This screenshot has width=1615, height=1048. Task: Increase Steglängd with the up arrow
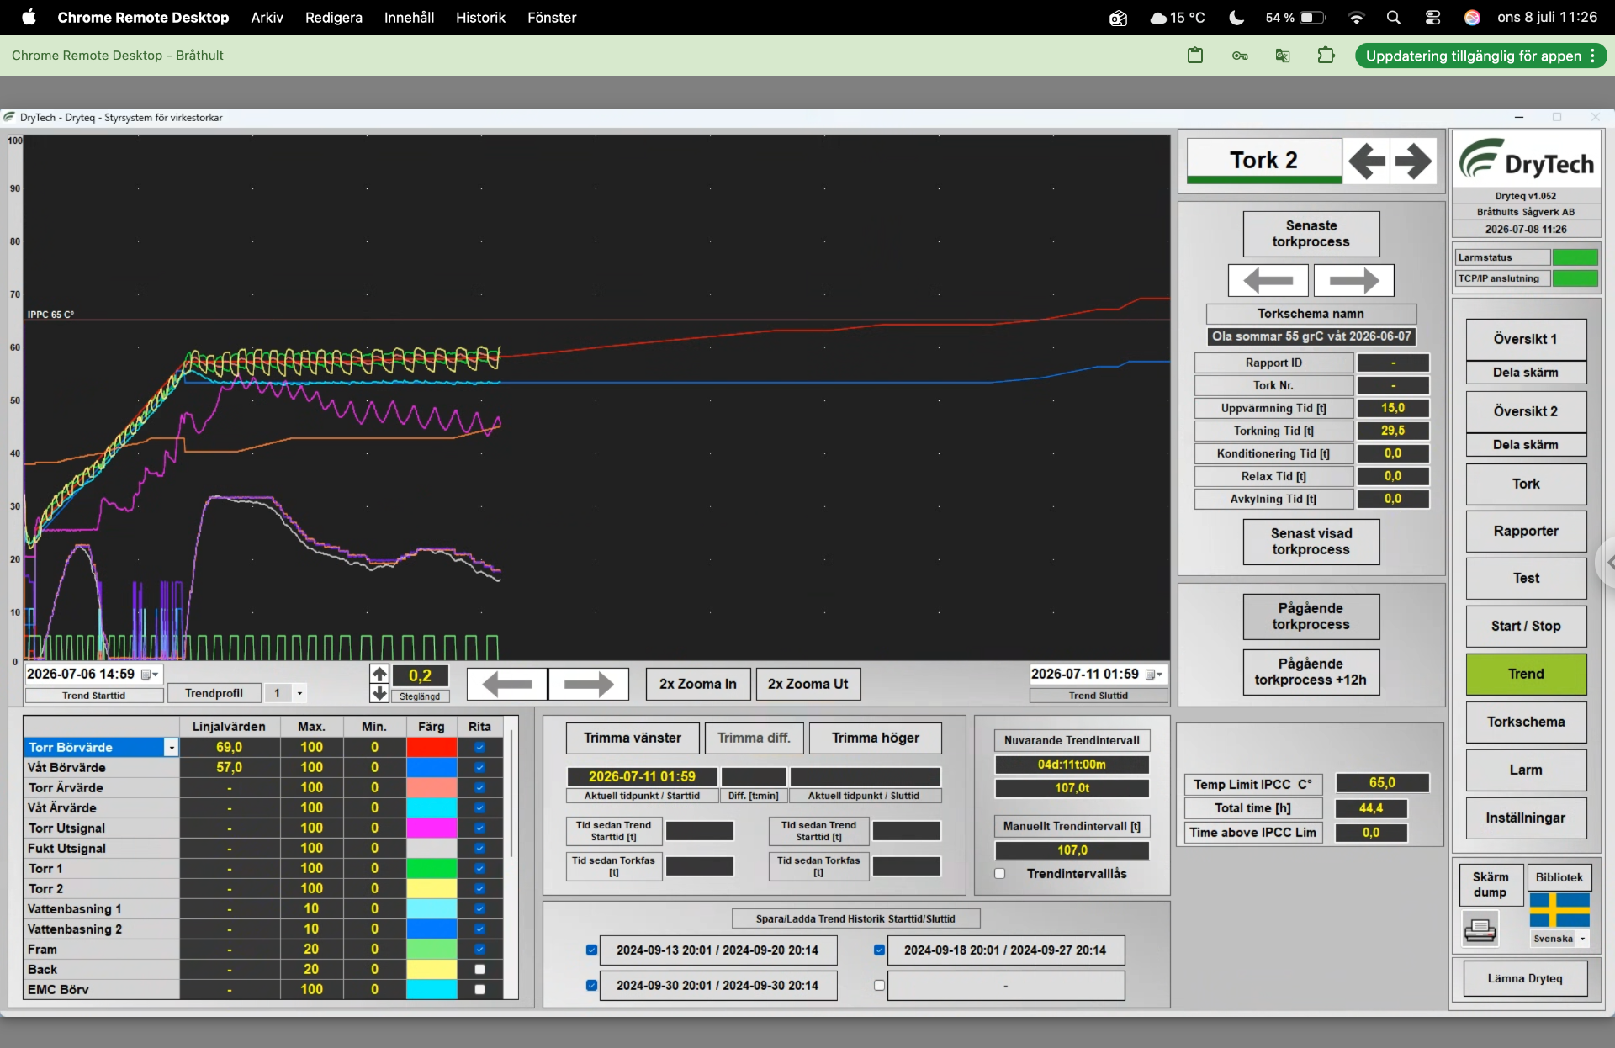pyautogui.click(x=379, y=675)
